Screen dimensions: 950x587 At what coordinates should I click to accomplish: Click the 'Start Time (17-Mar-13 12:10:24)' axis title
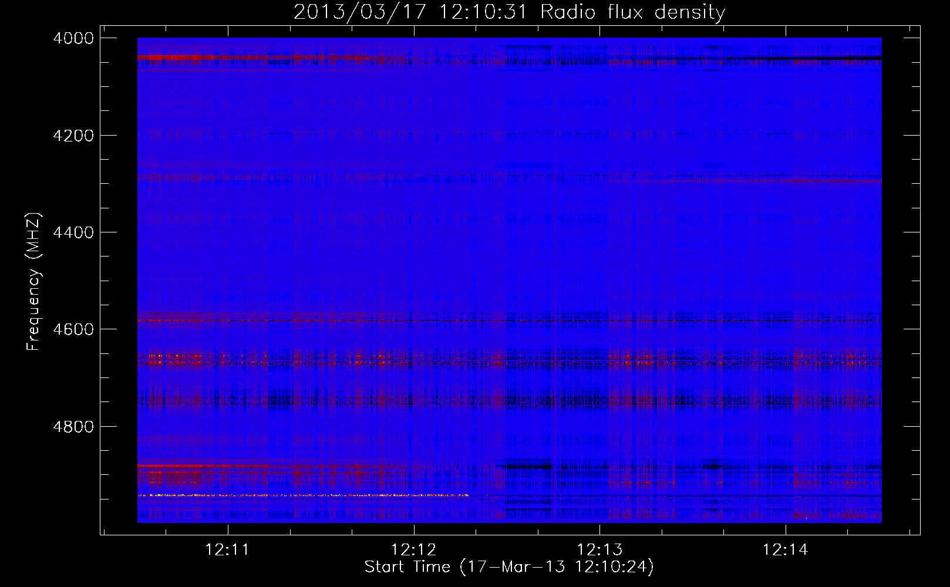coord(509,567)
